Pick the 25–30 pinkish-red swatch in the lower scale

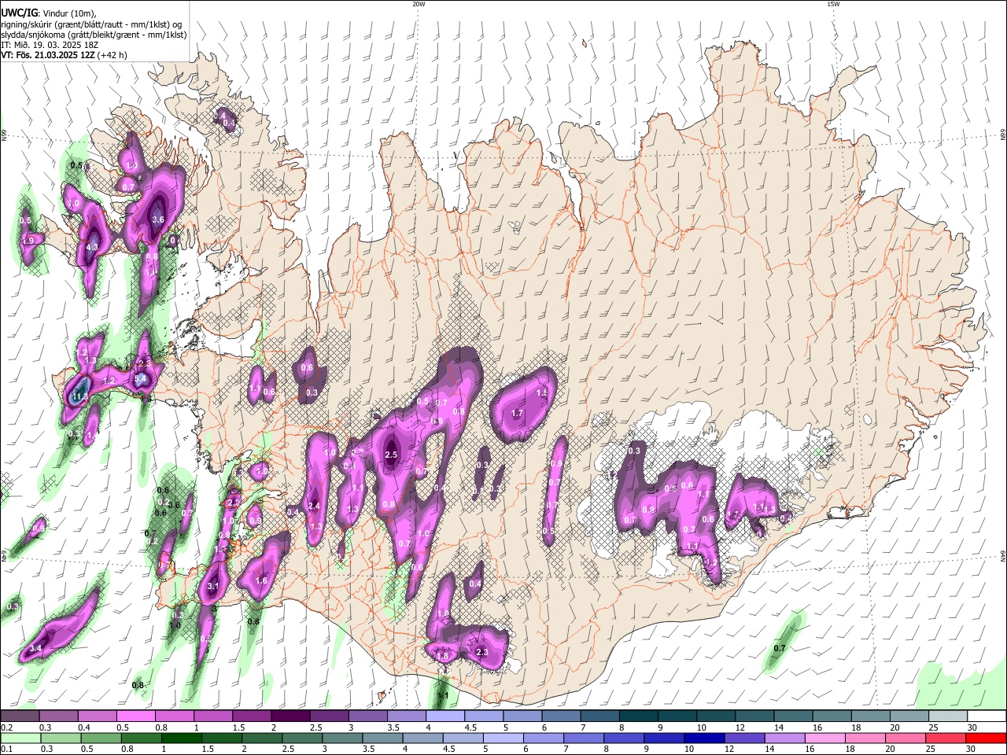pos(947,738)
